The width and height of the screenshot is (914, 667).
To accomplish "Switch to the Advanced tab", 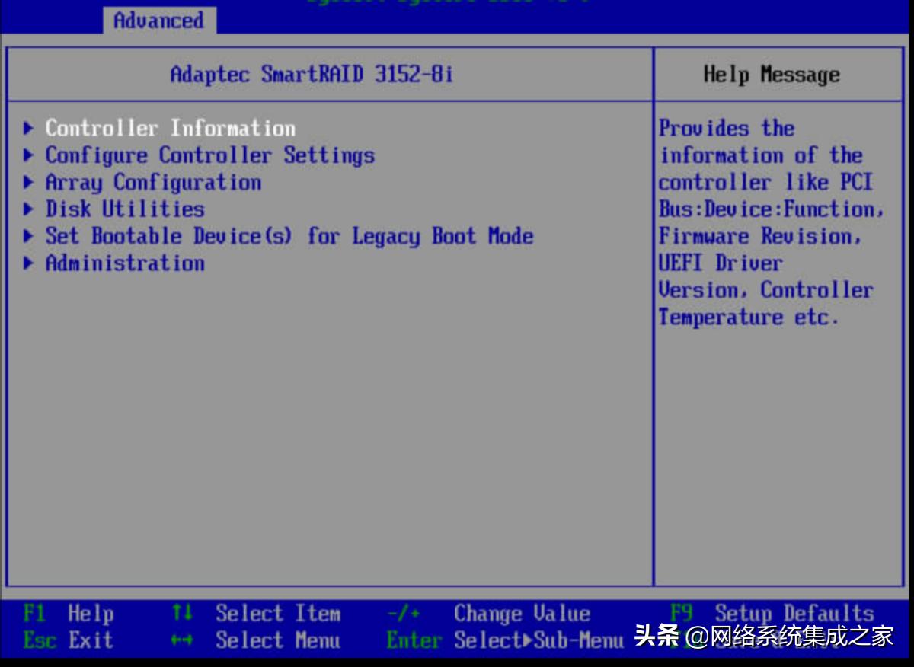I will 158,21.
